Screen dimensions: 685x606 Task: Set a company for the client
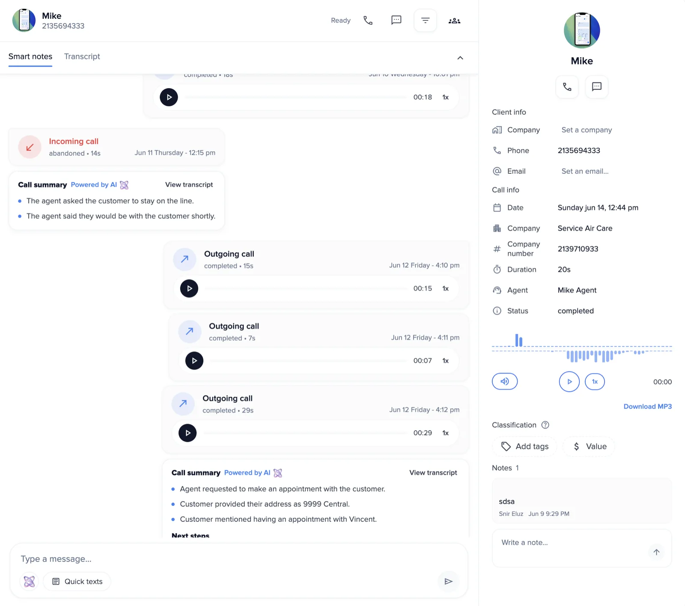pyautogui.click(x=587, y=130)
